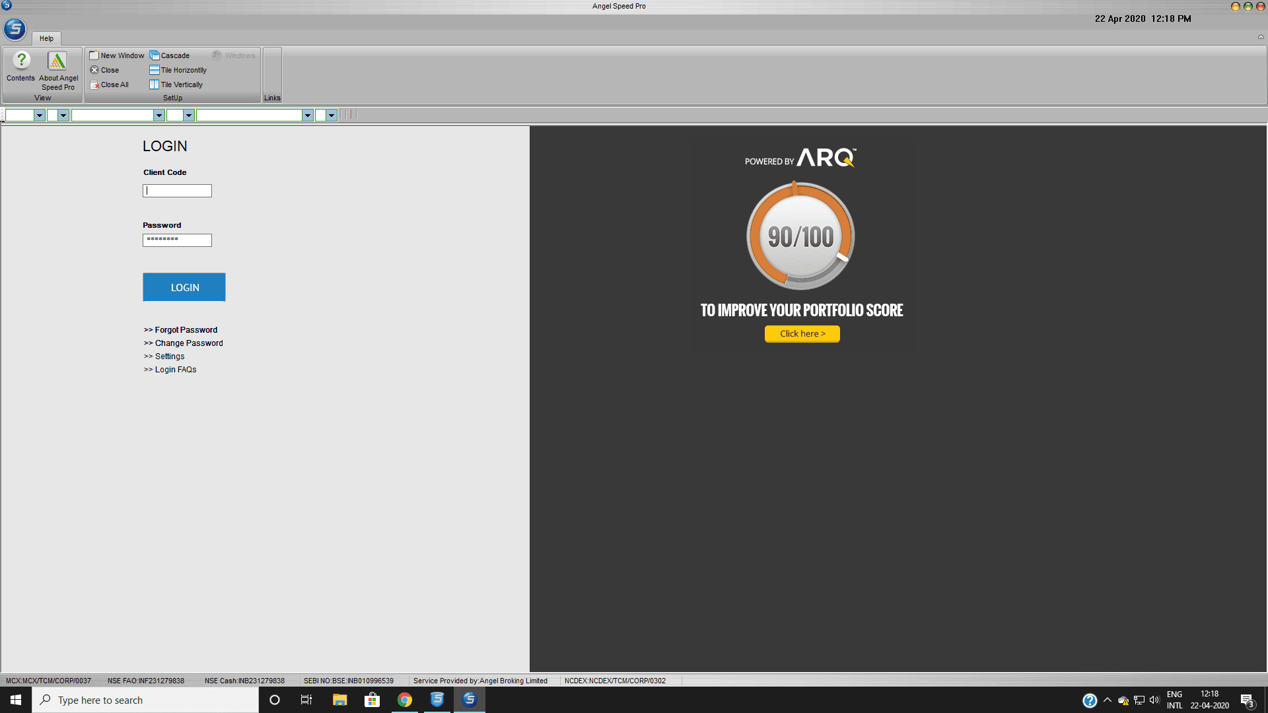Open the Angel Speed Pro application orb menu

pyautogui.click(x=15, y=29)
